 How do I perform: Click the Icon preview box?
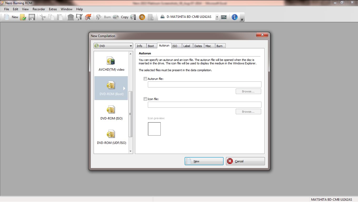click(x=154, y=129)
